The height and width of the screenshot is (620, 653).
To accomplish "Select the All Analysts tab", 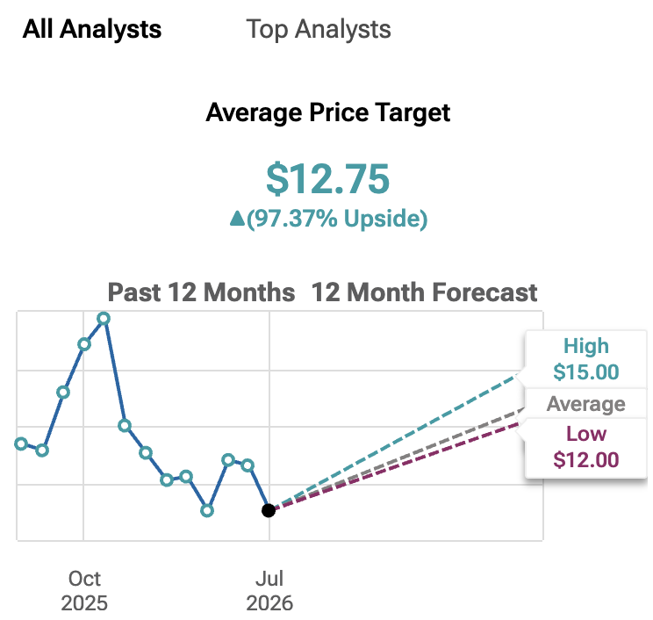I will [92, 30].
